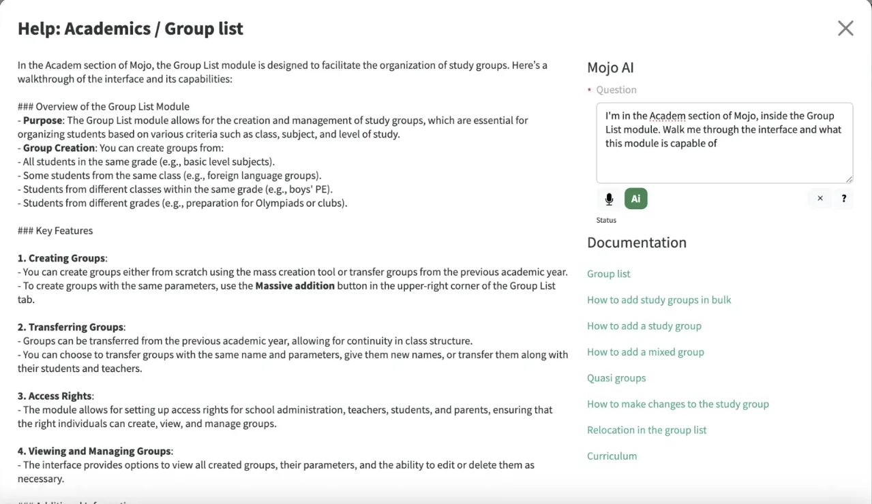
Task: Click the ### Overview of the Group List Module line
Action: click(x=104, y=106)
